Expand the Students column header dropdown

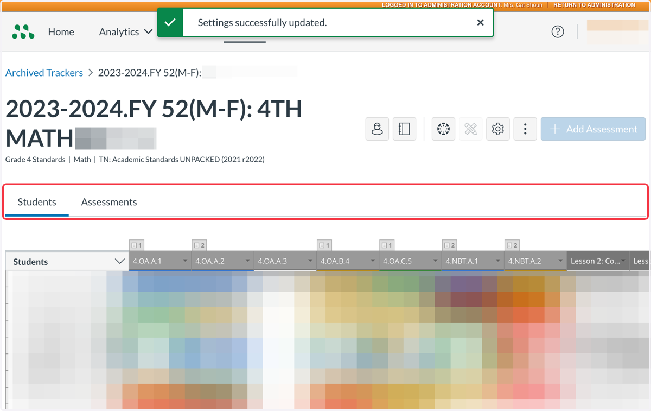(x=120, y=262)
